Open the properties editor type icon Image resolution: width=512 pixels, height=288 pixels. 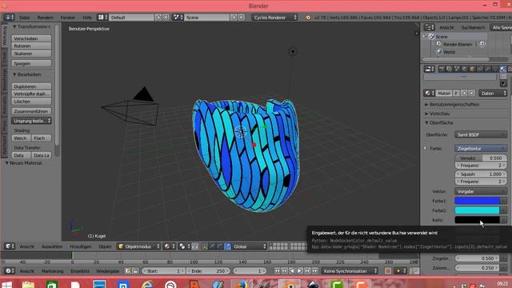(x=429, y=69)
